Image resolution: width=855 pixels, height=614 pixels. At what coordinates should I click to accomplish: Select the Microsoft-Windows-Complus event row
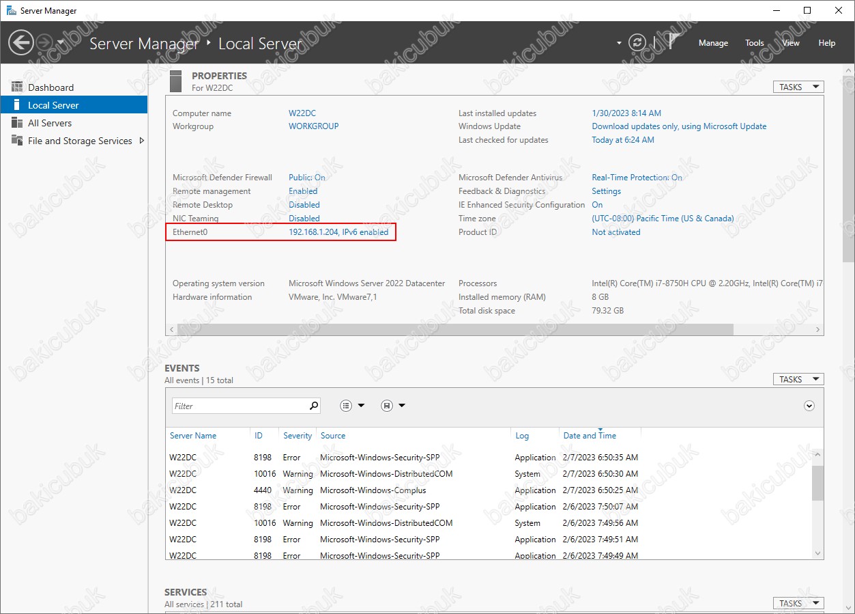pyautogui.click(x=489, y=490)
